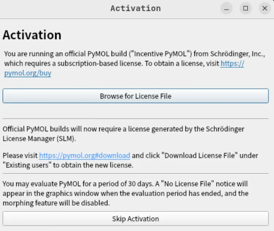The height and width of the screenshot is (231, 274).
Task: Click the 30 days evaluation notice text
Action: 125,193
